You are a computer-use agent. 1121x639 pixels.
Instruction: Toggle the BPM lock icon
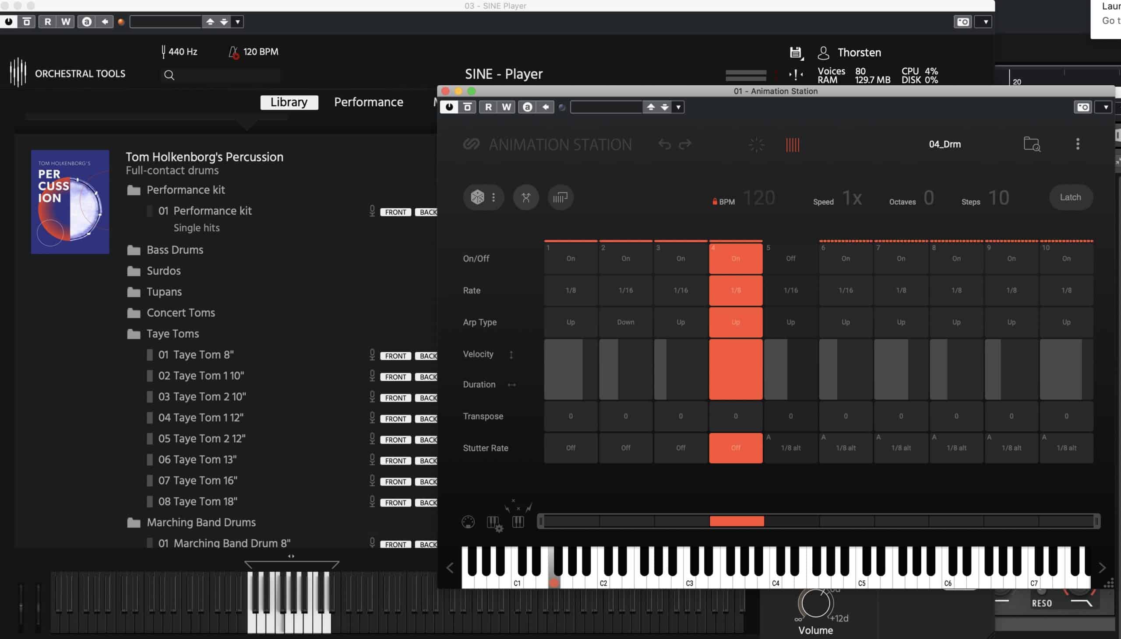point(715,202)
